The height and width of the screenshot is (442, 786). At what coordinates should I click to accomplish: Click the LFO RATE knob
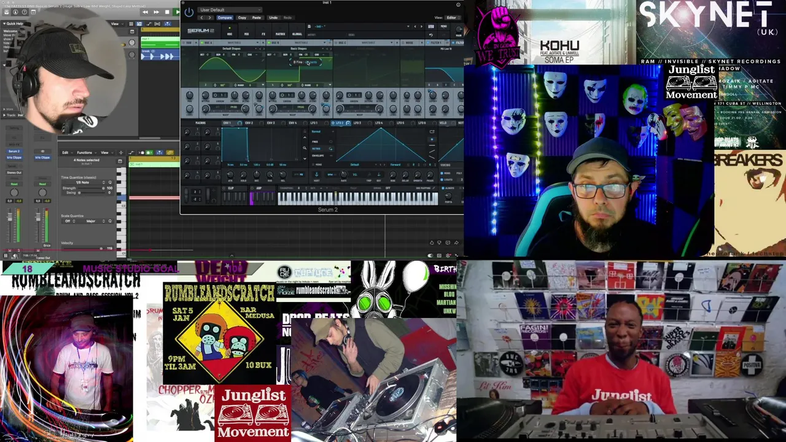344,174
